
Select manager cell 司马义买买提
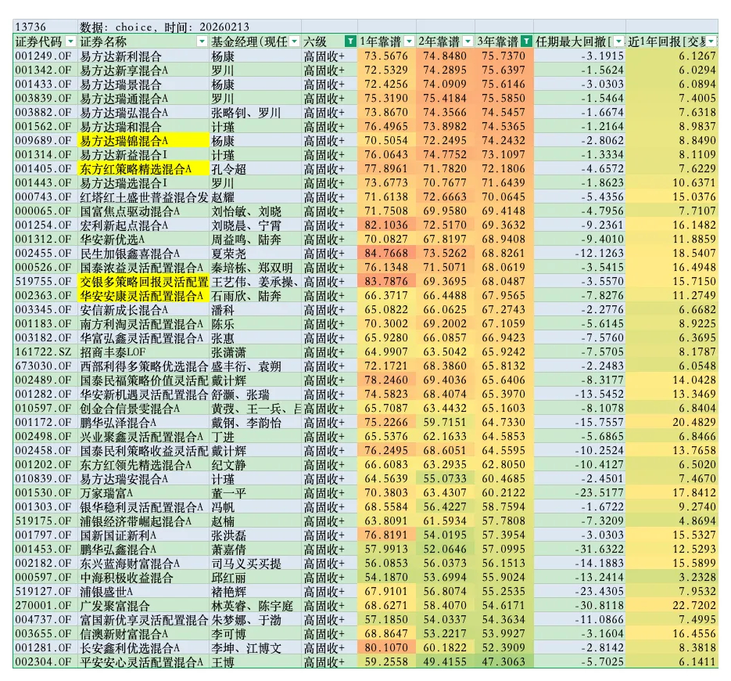click(x=255, y=564)
